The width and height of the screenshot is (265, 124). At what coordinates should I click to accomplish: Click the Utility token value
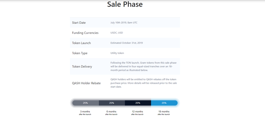click(117, 53)
